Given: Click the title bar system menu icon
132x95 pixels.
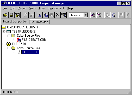Looking at the screenshot, I should click(4, 3).
